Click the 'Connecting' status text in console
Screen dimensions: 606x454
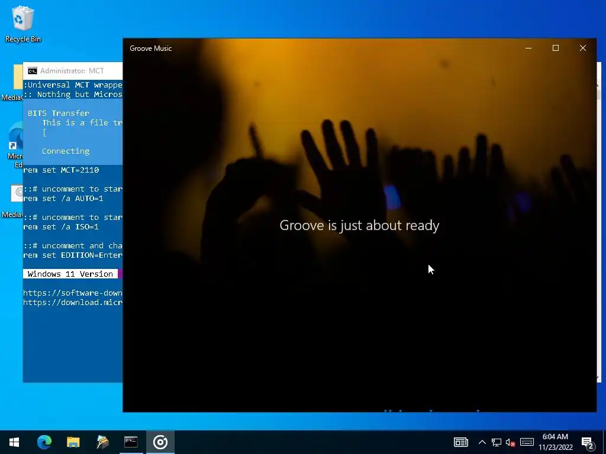[66, 151]
